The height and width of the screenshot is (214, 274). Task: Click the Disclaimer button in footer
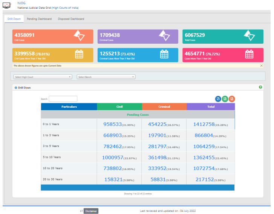(x=91, y=211)
